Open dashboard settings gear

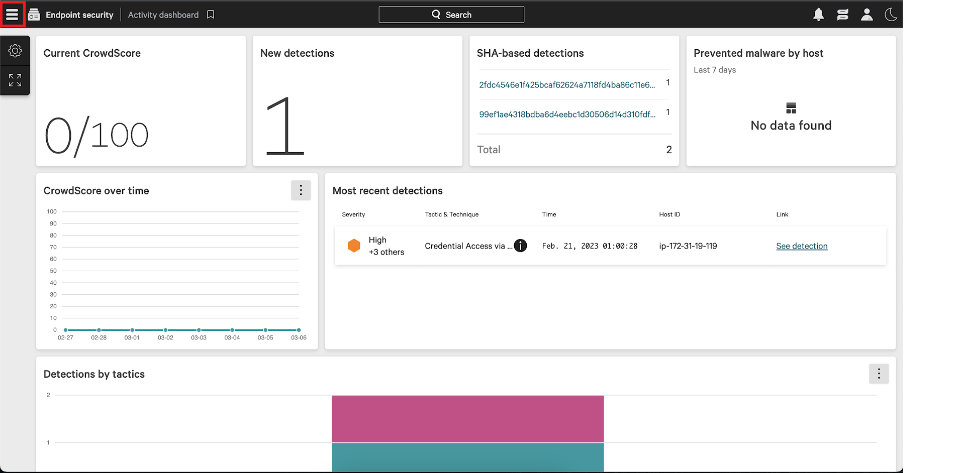[15, 51]
